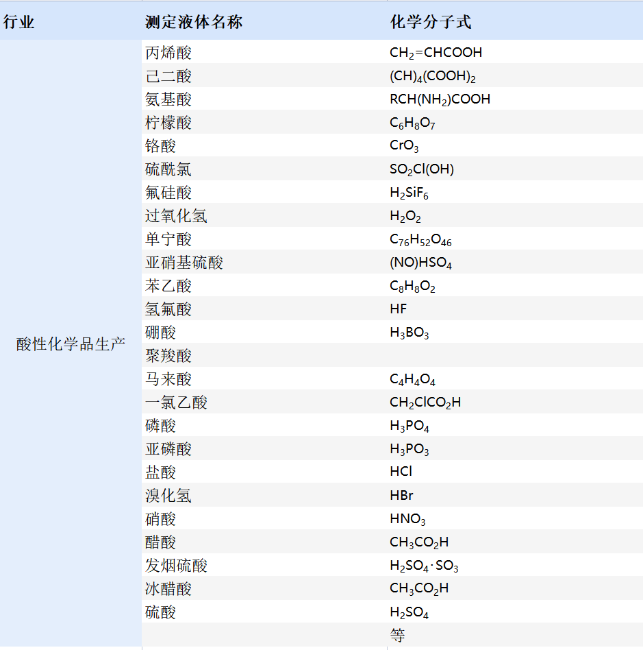The height and width of the screenshot is (650, 643).
Task: Click the 化学分子式 column header
Action: tap(431, 22)
